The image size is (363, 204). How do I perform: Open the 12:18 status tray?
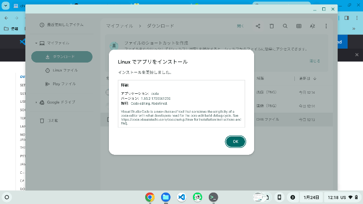[343, 198]
